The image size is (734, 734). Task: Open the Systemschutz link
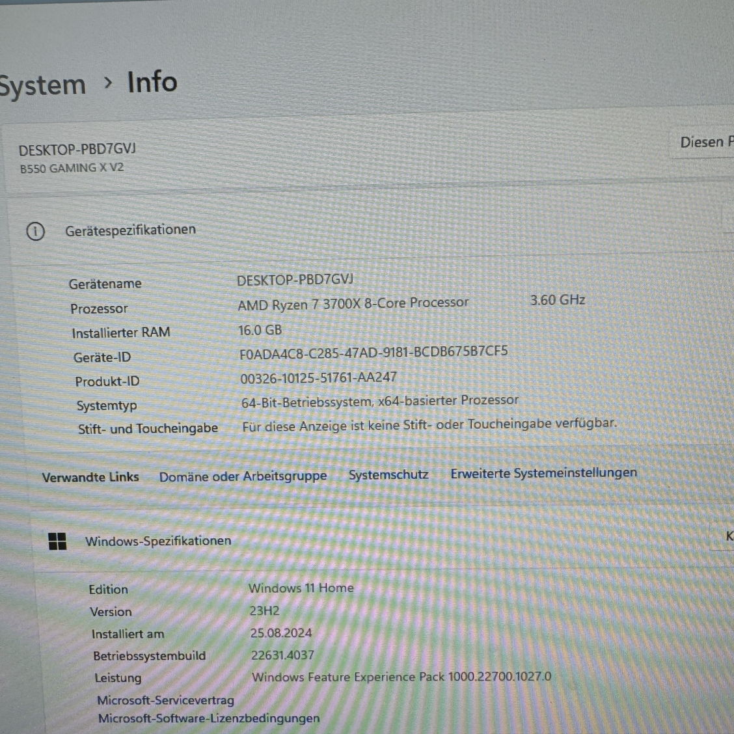388,474
